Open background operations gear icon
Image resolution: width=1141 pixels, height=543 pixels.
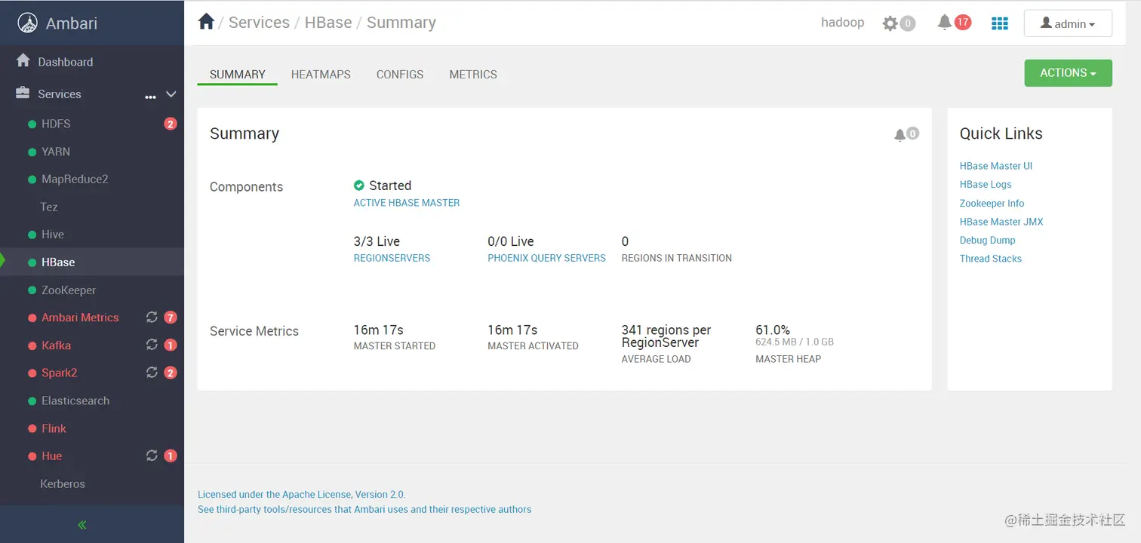pos(890,23)
